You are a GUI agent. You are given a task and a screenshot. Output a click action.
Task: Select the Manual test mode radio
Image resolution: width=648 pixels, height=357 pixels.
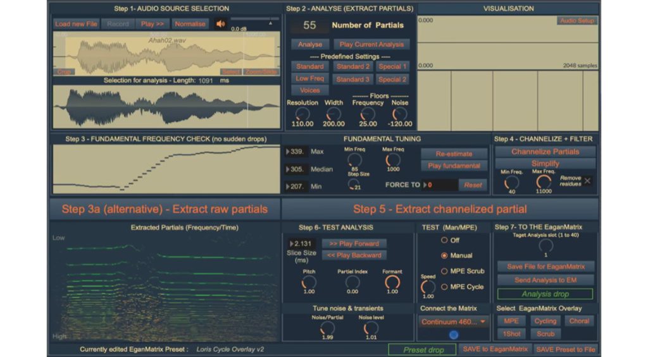444,255
